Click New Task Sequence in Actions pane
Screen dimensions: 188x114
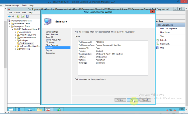(168, 28)
